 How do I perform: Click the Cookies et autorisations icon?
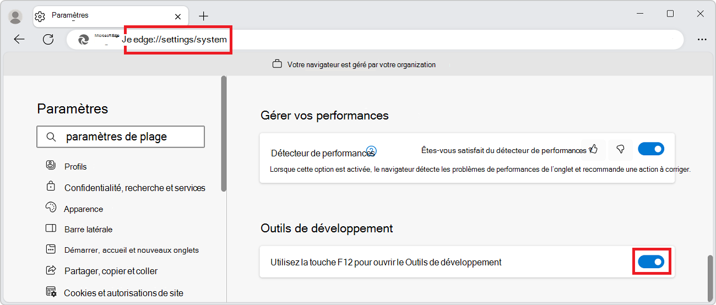coord(51,291)
